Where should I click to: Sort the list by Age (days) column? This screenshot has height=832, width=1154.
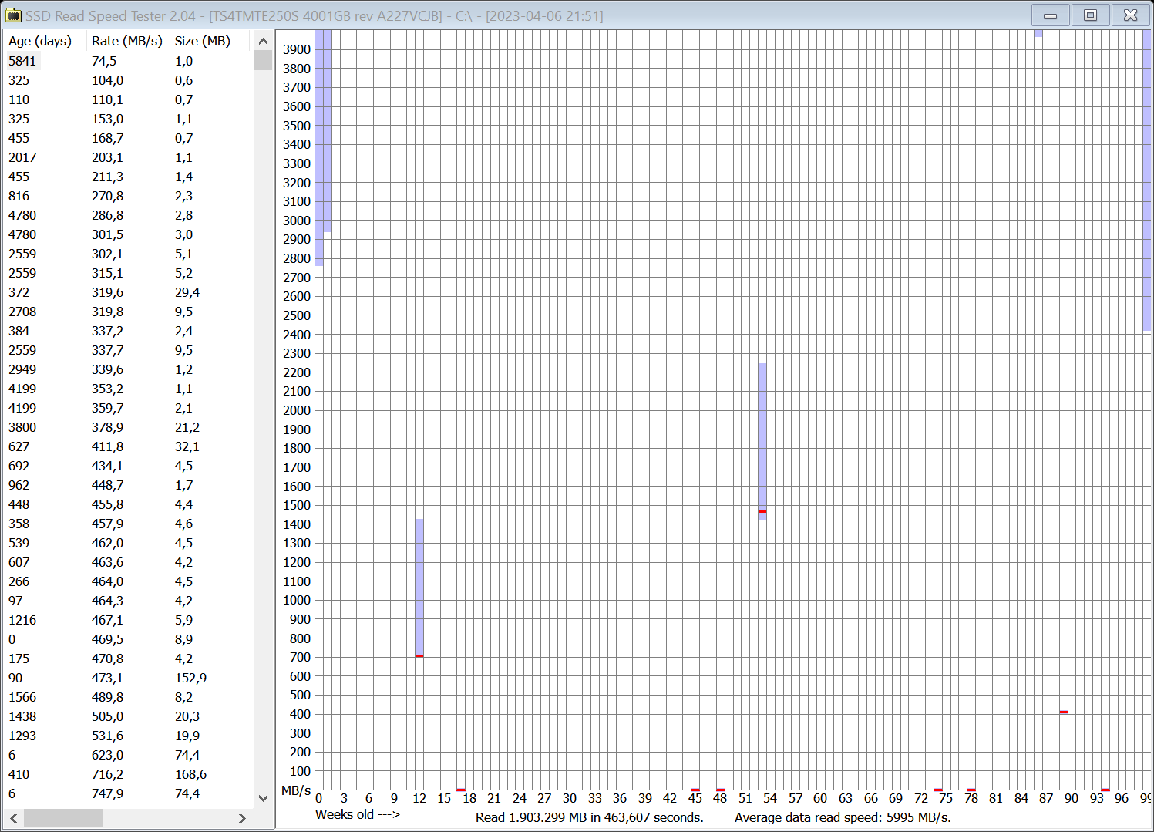click(41, 41)
